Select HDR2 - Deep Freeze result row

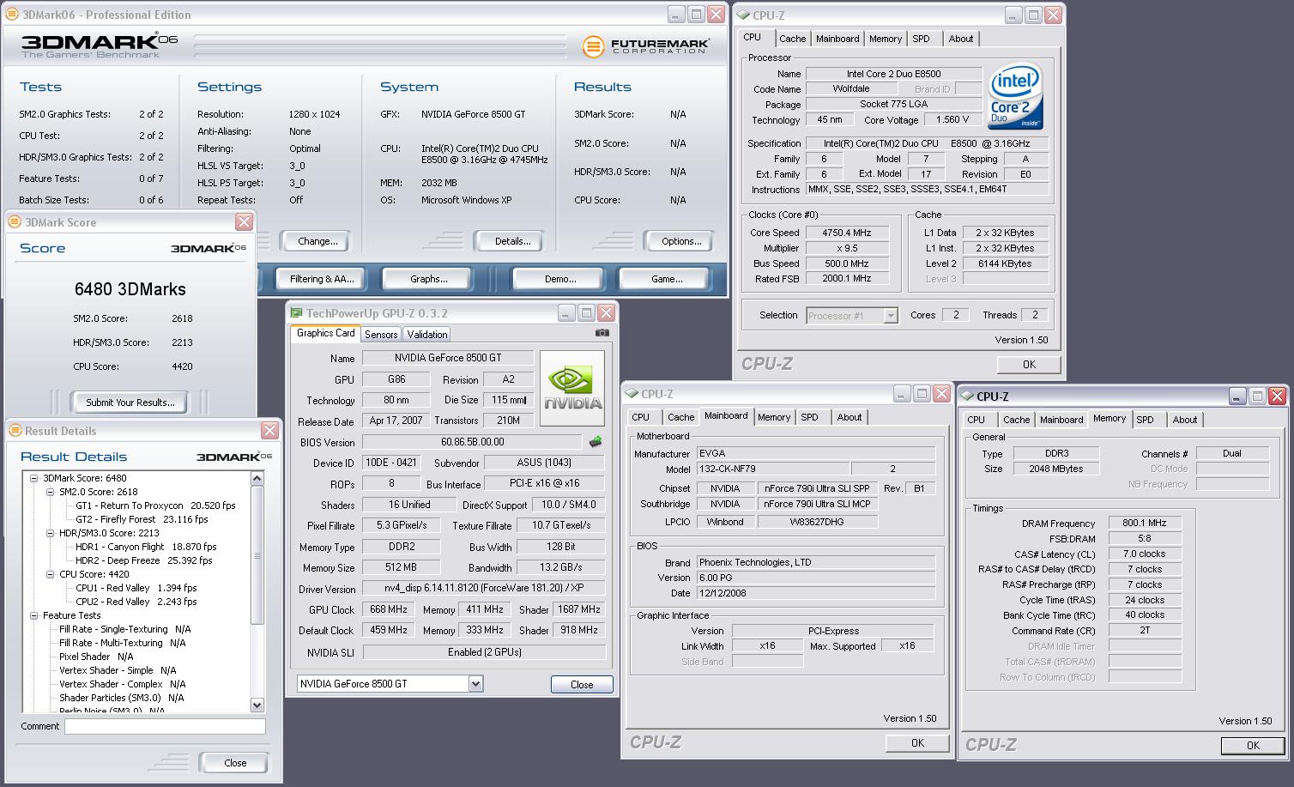(x=143, y=560)
